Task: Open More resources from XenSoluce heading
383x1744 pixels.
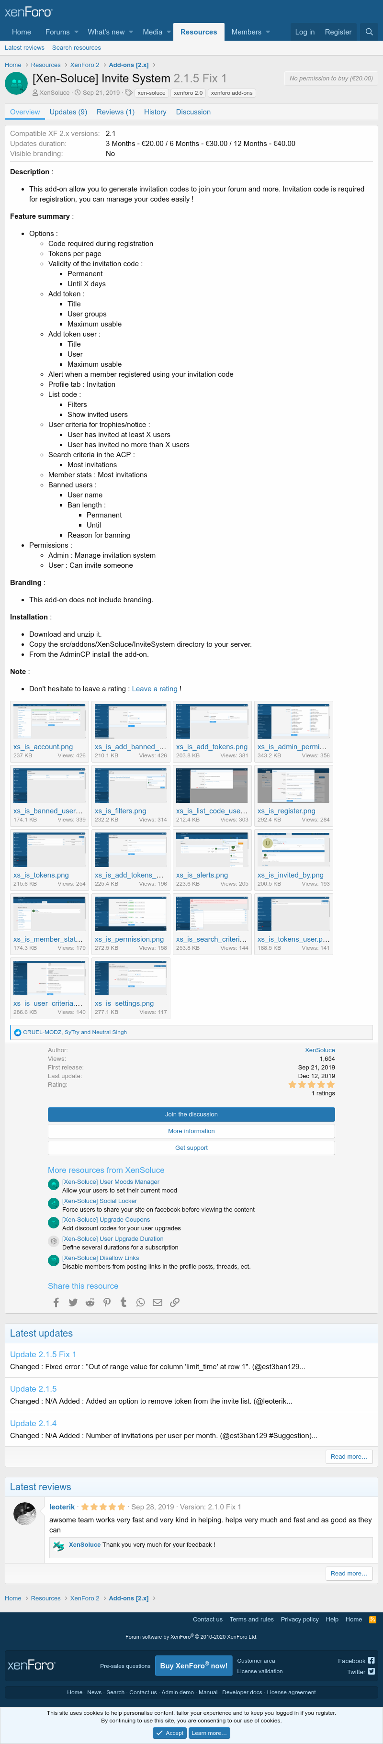Action: tap(106, 1170)
